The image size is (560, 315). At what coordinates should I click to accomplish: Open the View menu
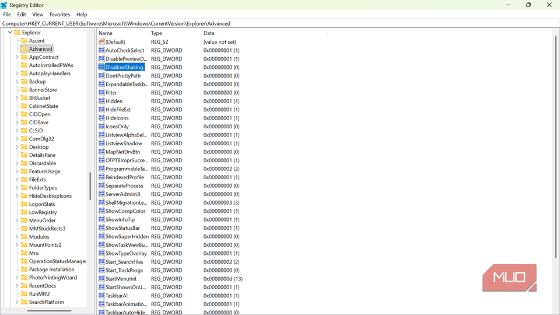pyautogui.click(x=37, y=15)
